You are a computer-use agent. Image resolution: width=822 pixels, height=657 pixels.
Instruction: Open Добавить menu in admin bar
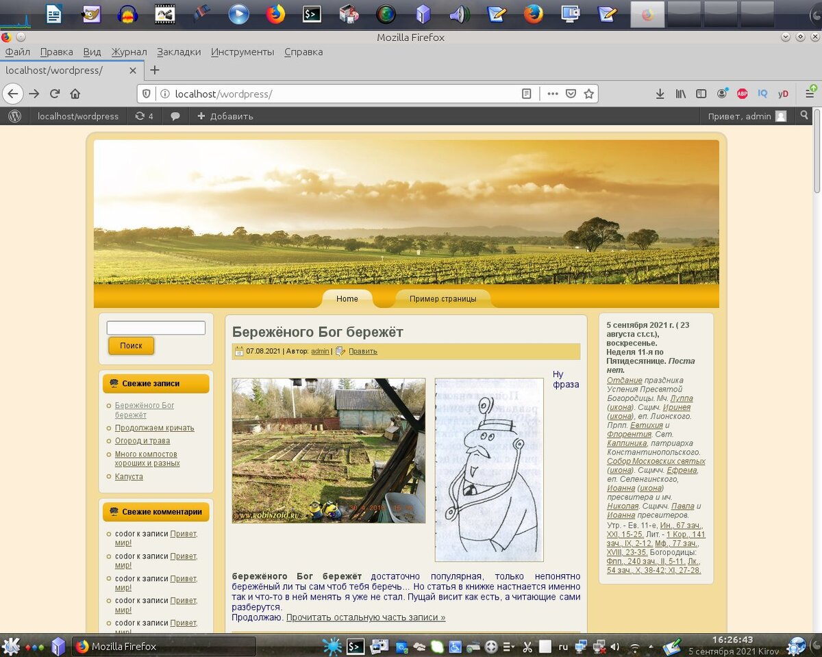pyautogui.click(x=225, y=116)
